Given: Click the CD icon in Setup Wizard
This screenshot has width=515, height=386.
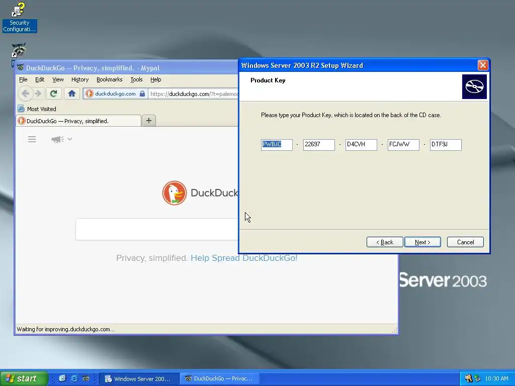Looking at the screenshot, I should (x=474, y=86).
